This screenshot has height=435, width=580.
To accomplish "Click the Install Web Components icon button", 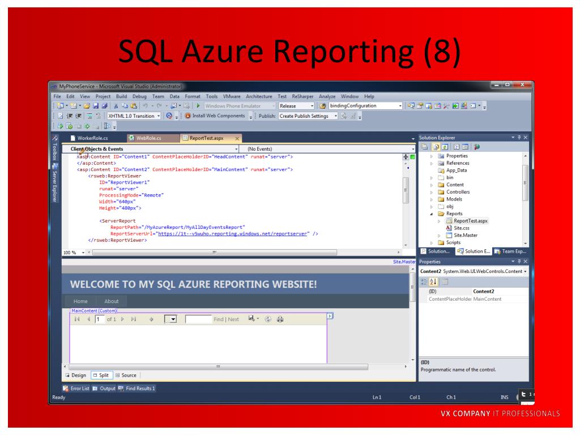I will click(215, 116).
